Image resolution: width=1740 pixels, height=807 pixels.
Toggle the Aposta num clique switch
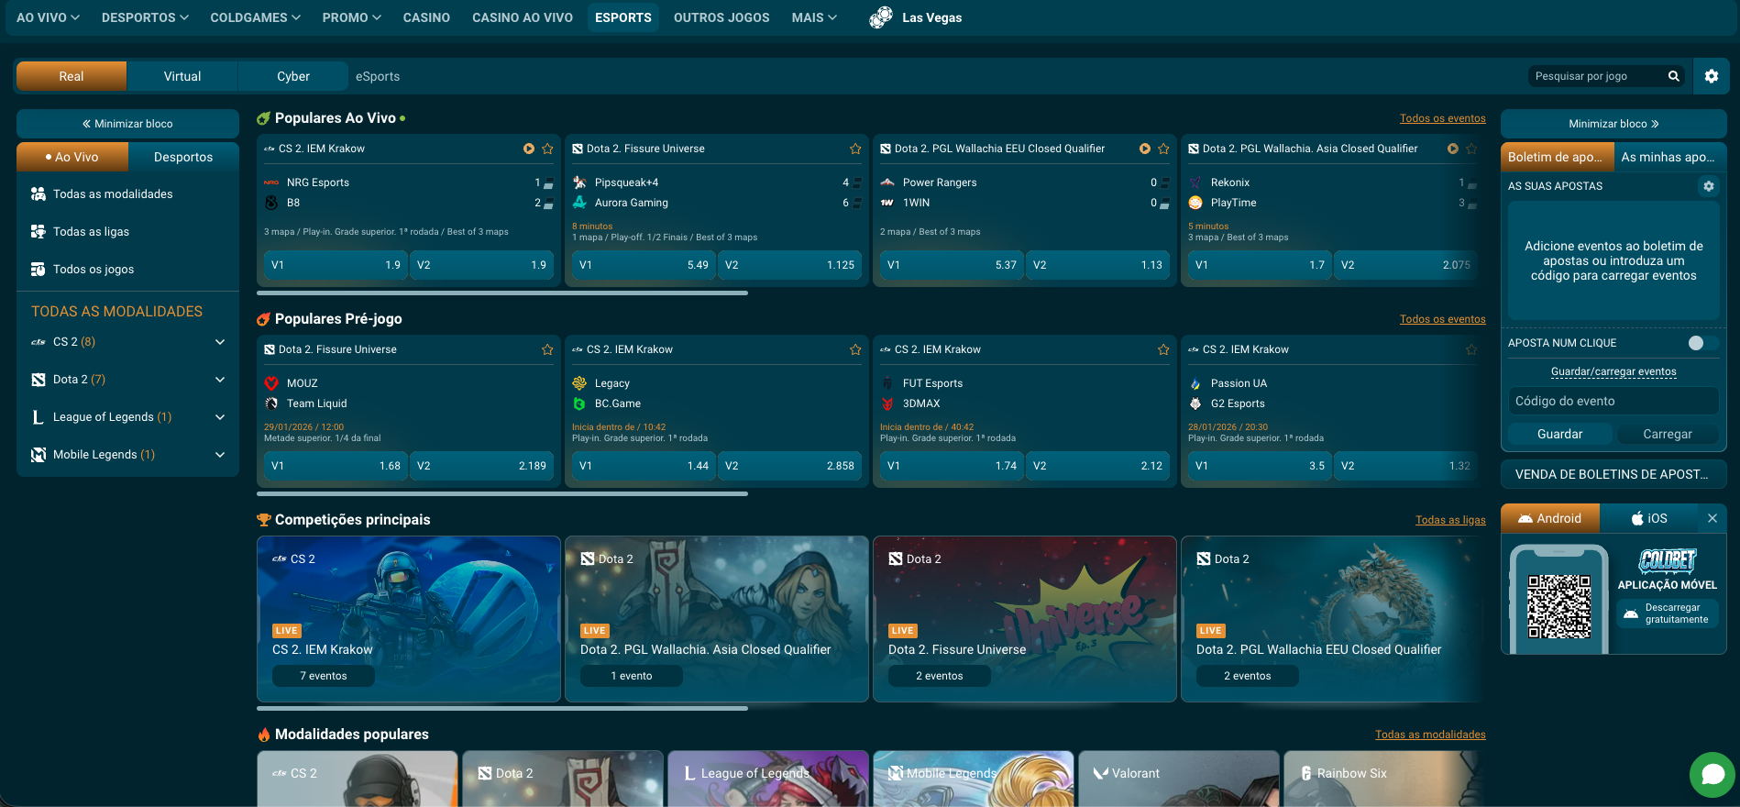pos(1702,343)
